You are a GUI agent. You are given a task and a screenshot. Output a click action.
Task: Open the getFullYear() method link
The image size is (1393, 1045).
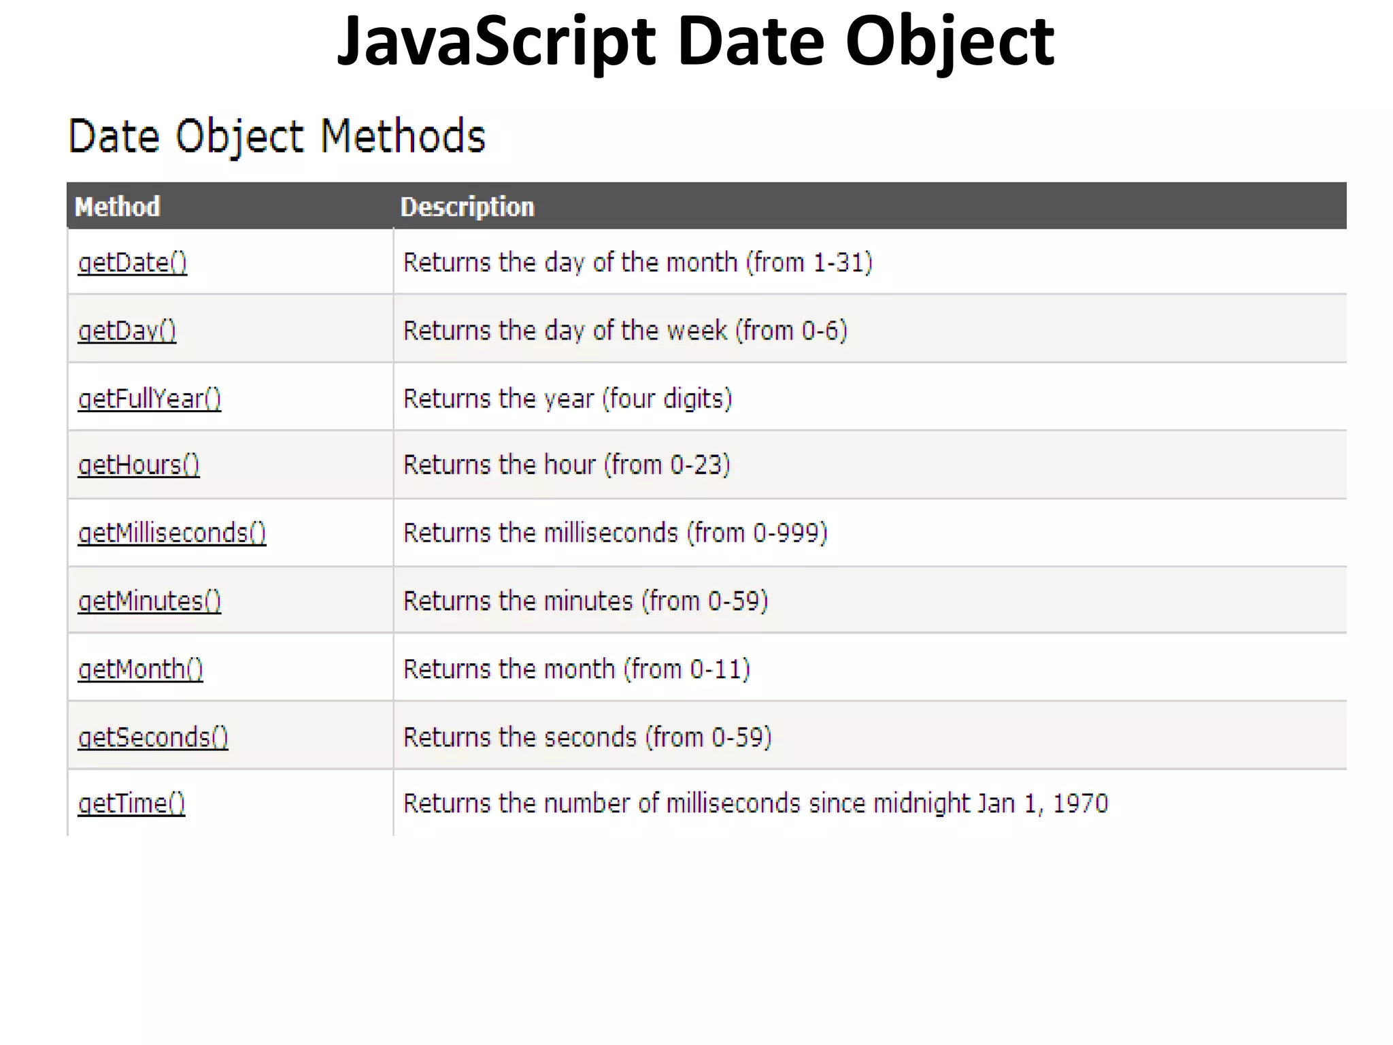[149, 399]
